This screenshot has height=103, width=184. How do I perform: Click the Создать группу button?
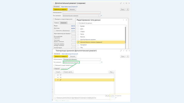(x=68, y=72)
